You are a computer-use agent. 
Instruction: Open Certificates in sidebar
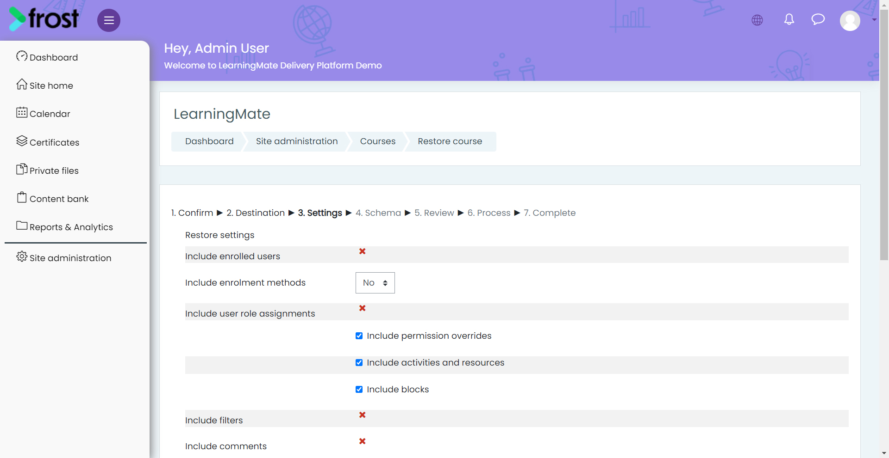click(x=48, y=142)
